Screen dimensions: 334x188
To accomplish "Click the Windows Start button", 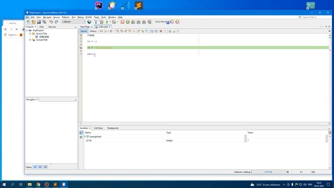I will [x=4, y=184].
